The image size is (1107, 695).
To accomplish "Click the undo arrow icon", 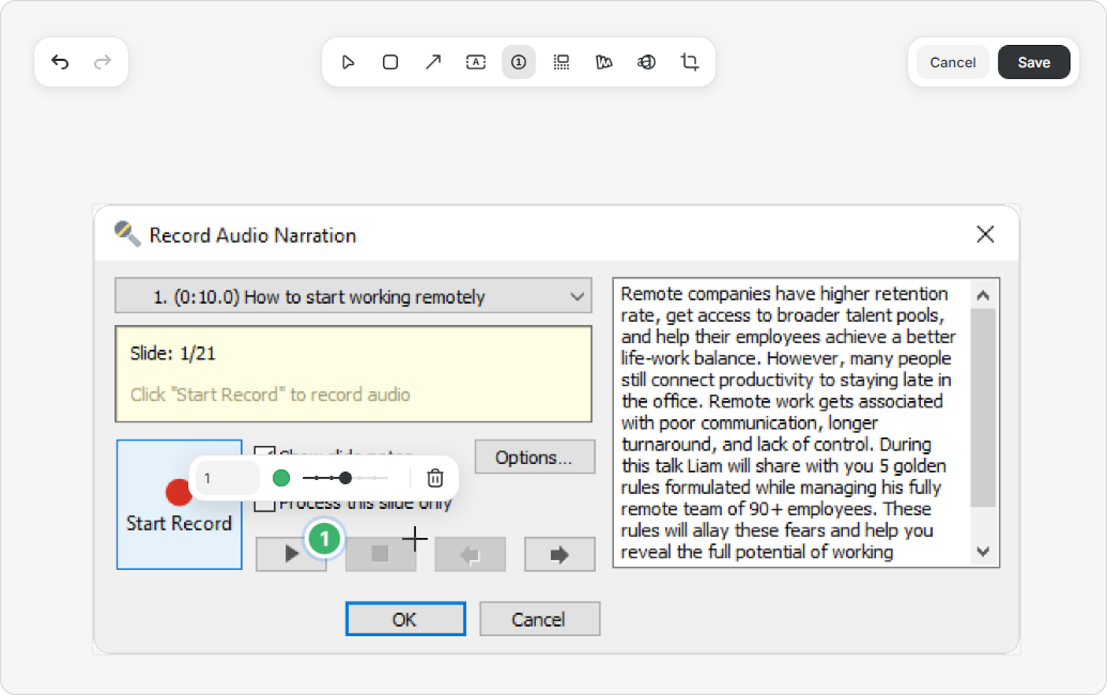I will click(60, 62).
